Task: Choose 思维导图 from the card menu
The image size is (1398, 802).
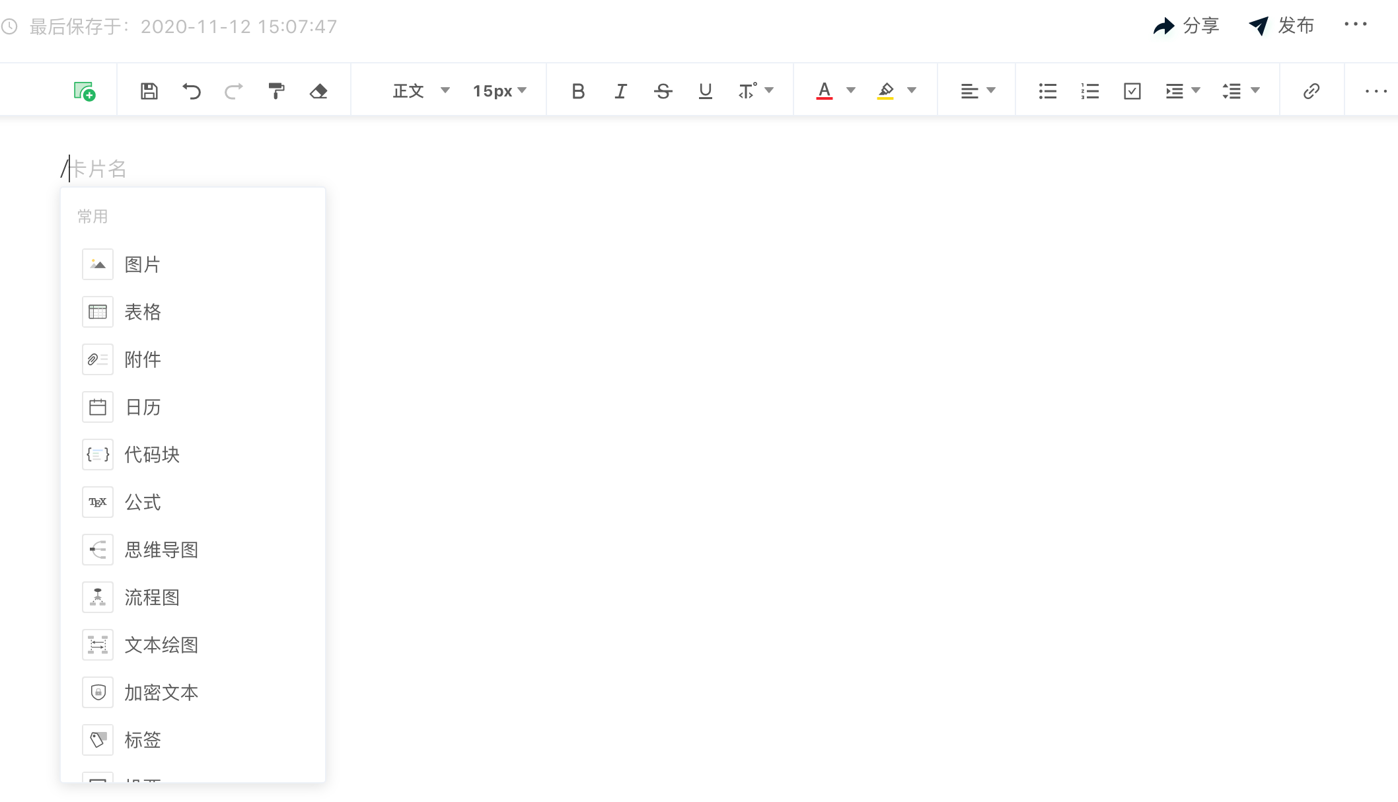Action: [x=162, y=550]
